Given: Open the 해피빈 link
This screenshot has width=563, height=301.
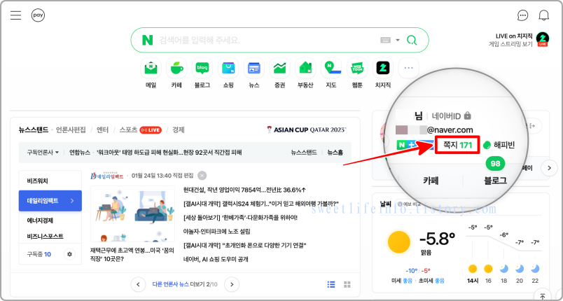Looking at the screenshot, I should [499, 145].
